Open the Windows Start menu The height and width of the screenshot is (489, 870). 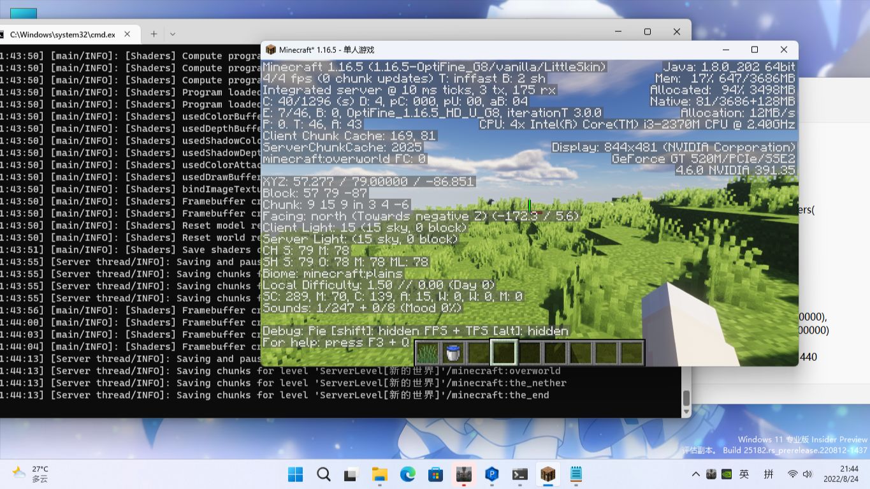[x=296, y=474]
